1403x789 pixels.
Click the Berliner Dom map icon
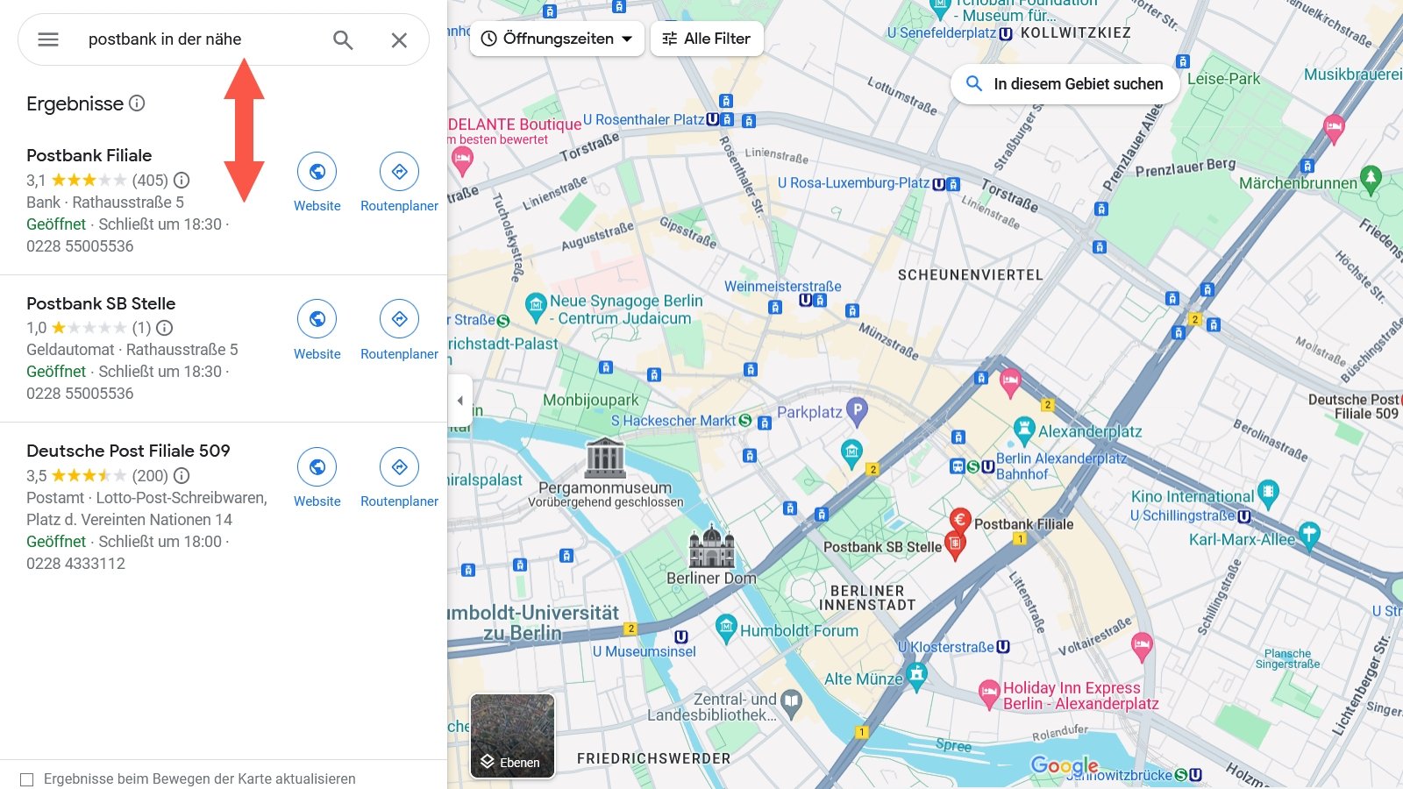tap(711, 547)
